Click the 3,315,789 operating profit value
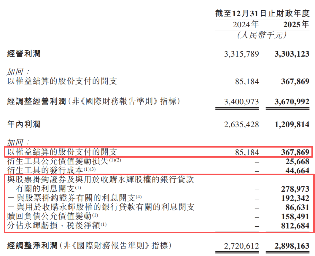This screenshot has height=256, width=315. (242, 54)
